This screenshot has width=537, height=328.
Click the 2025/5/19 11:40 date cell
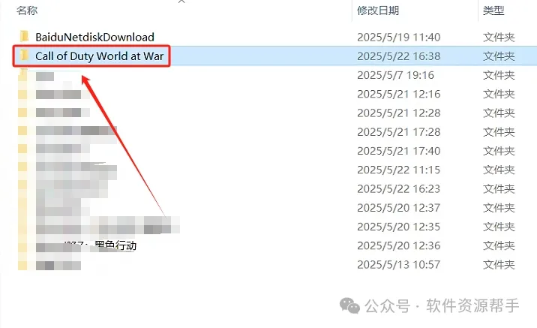399,37
